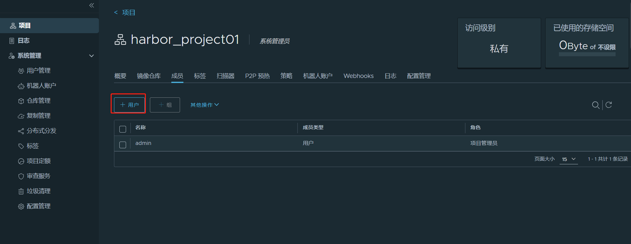Click the 成员类型 column header
This screenshot has height=244, width=631.
click(313, 128)
